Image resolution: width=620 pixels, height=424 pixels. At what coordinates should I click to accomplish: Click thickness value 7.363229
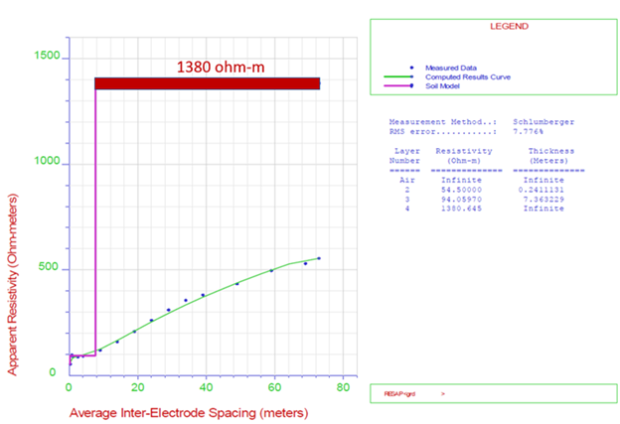pyautogui.click(x=543, y=200)
